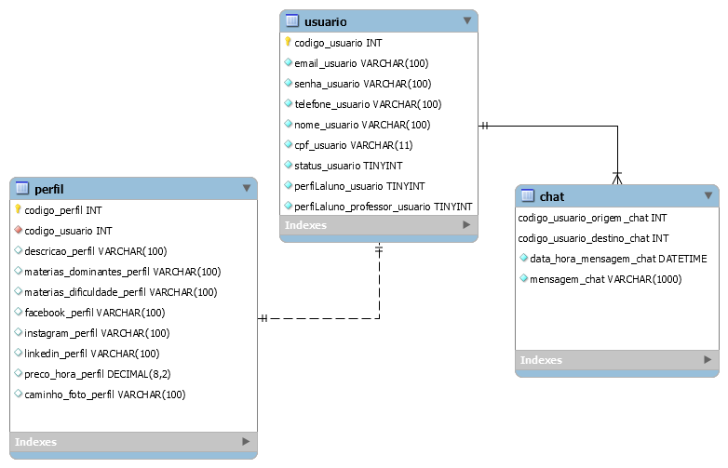Click the chat table icon in header

click(528, 196)
